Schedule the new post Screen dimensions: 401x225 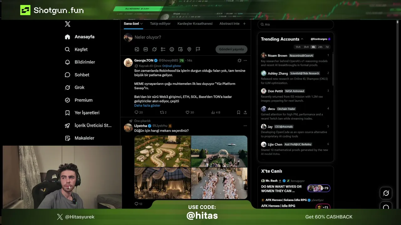tap(180, 49)
